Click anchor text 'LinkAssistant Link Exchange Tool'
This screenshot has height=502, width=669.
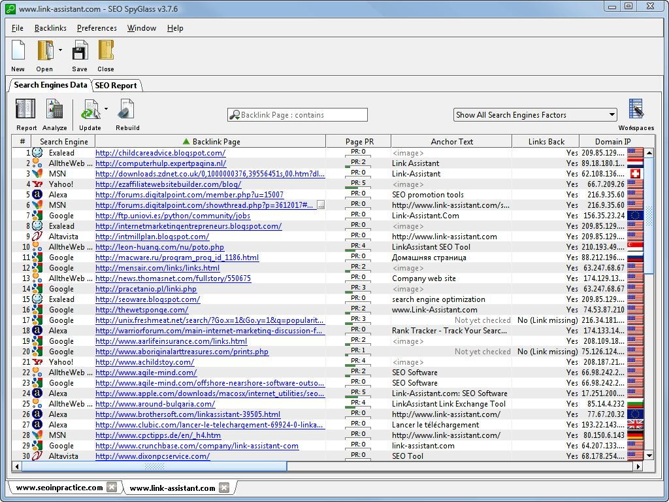coord(448,404)
